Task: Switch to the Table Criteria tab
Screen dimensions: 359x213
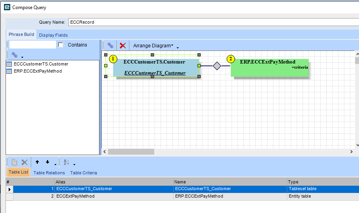Action: (x=84, y=173)
